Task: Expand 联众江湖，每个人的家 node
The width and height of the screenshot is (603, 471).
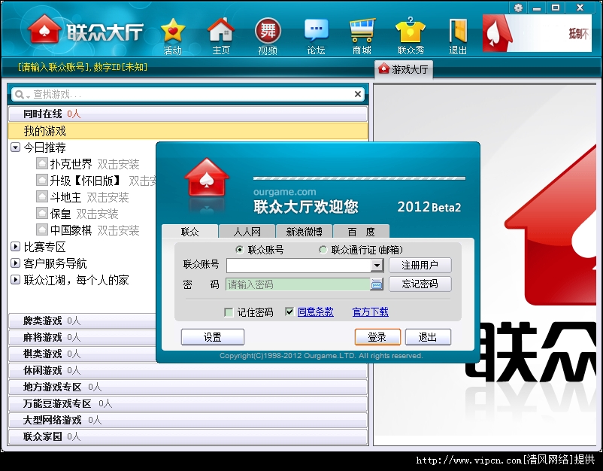Action: click(15, 280)
